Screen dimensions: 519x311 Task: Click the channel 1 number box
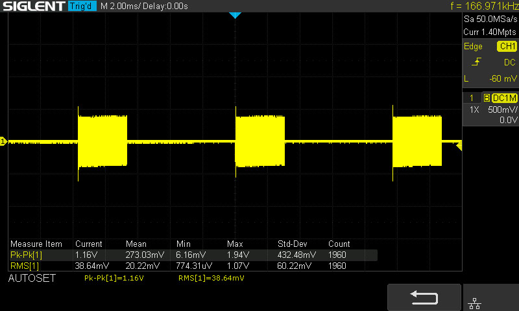click(x=472, y=98)
